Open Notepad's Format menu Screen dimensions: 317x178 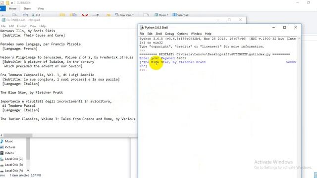pos(22,26)
